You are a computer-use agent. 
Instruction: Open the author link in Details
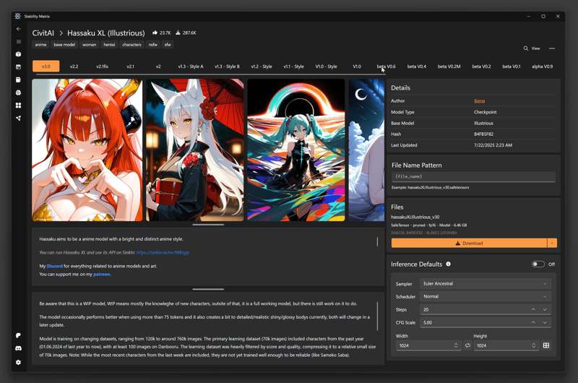(x=479, y=101)
